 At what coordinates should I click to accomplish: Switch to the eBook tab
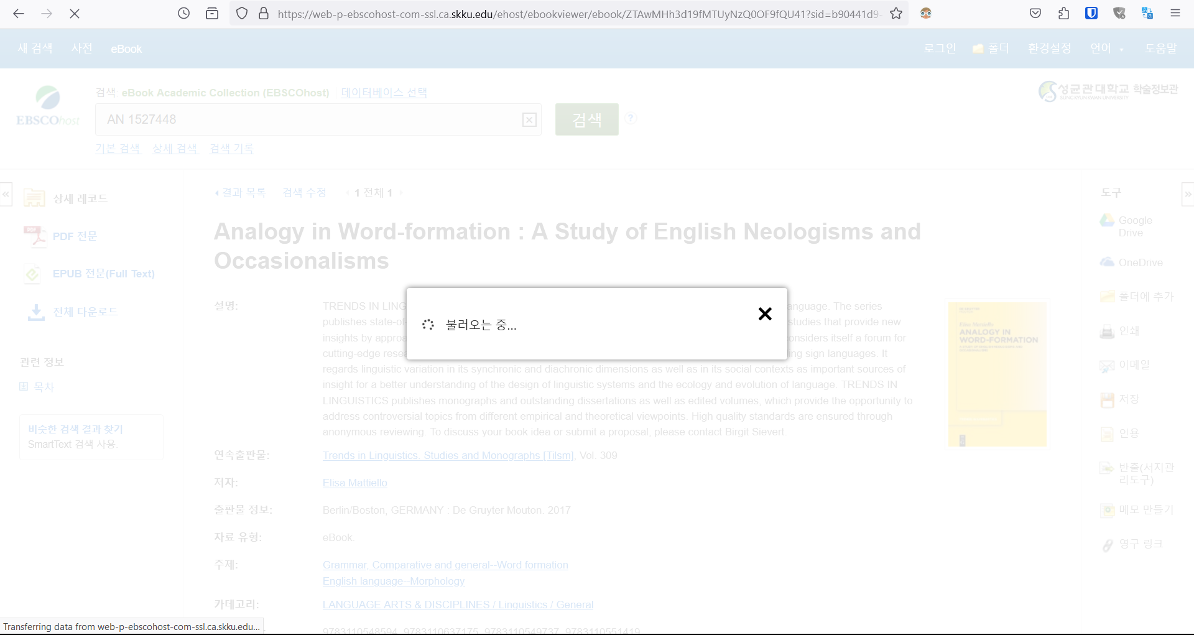click(x=126, y=49)
